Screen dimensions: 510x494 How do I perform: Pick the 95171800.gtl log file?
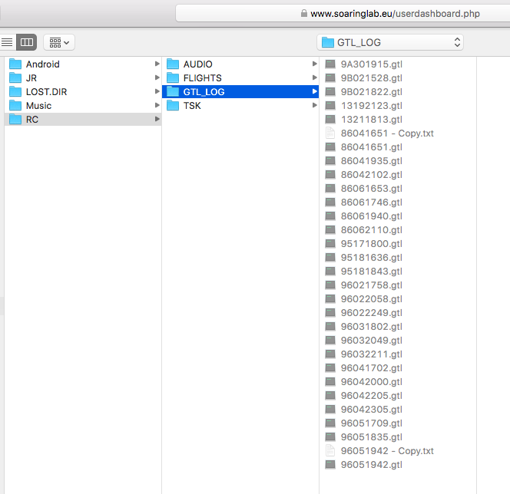[371, 244]
